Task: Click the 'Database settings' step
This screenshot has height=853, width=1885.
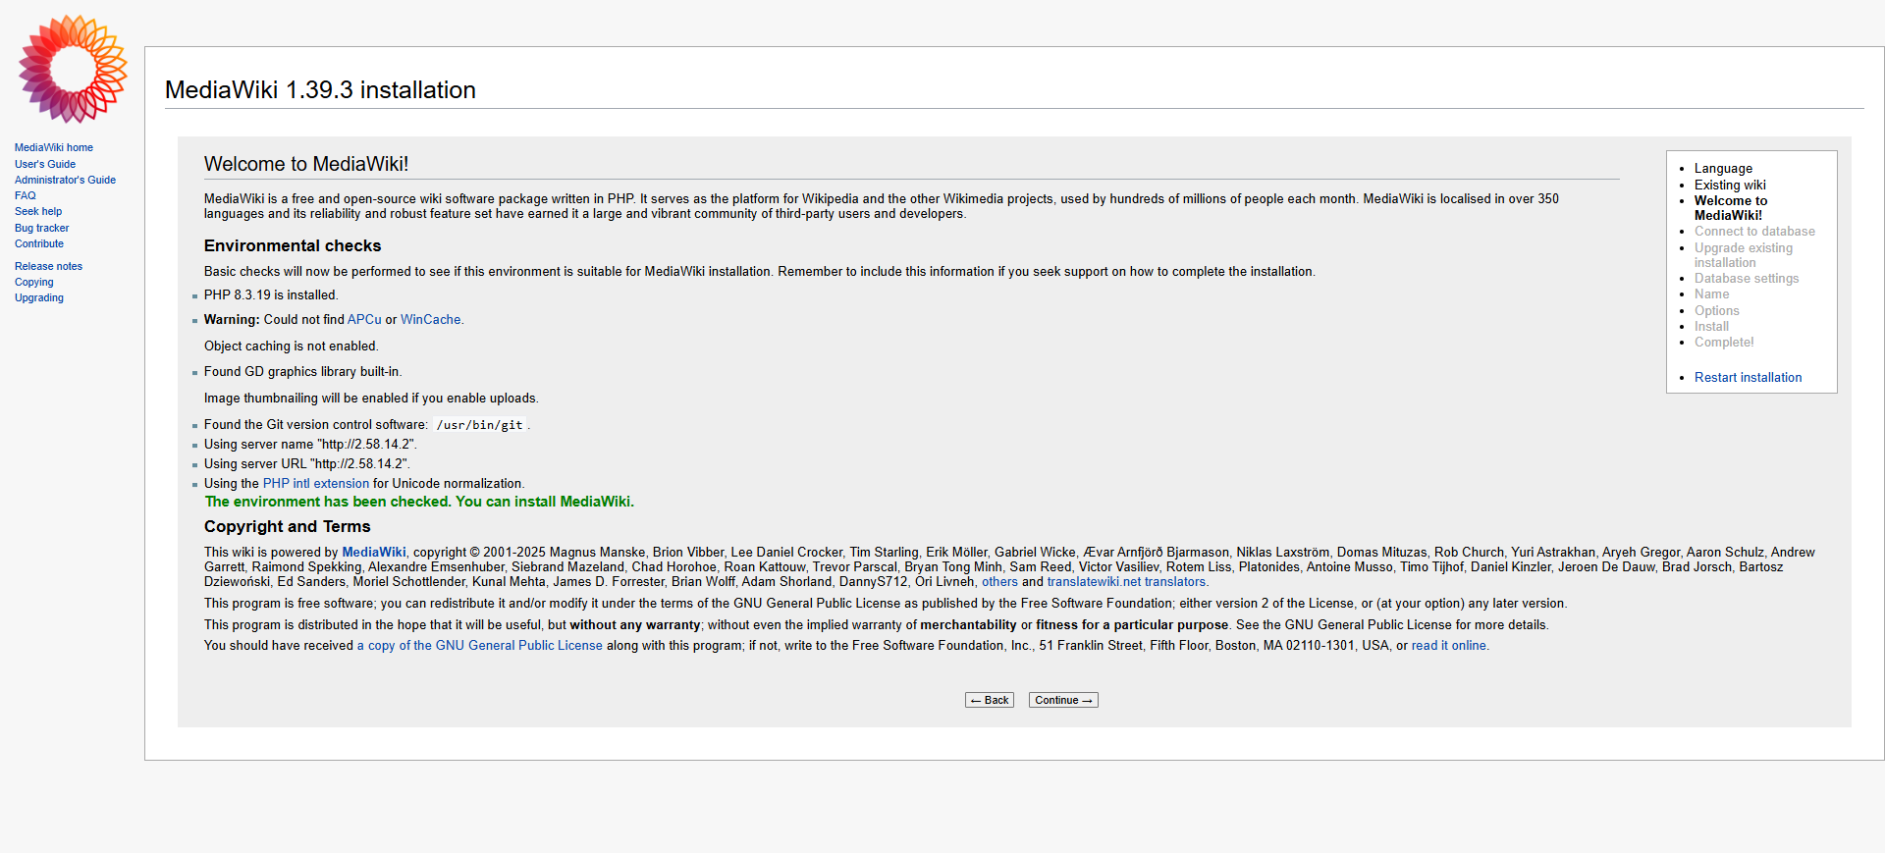Action: pos(1747,279)
